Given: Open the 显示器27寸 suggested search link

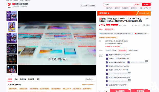Looking at the screenshot, I should click(134, 8).
